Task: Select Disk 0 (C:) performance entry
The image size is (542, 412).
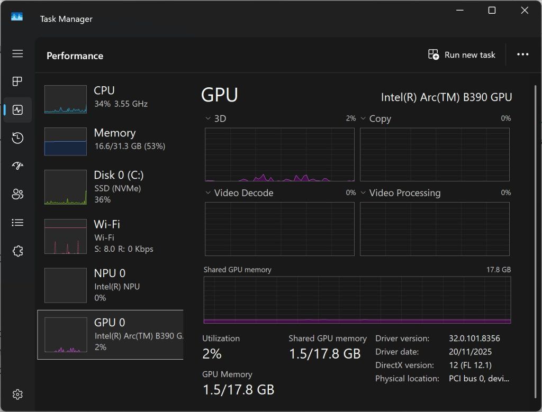Action: pyautogui.click(x=110, y=187)
